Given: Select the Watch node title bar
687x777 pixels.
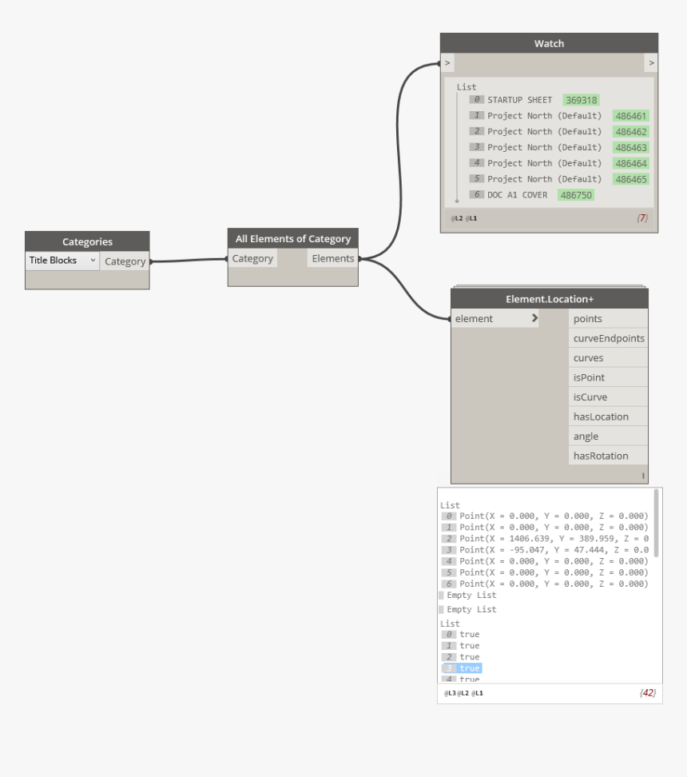Looking at the screenshot, I should coord(549,44).
